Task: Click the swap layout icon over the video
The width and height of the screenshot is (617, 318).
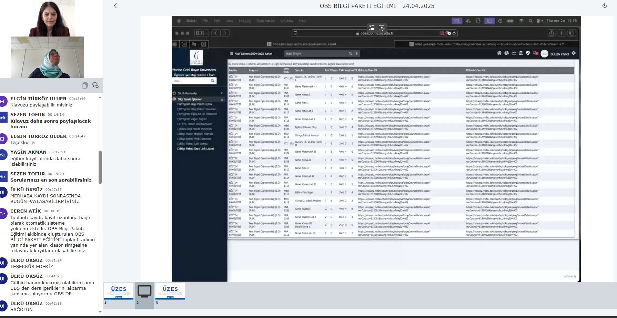Action: (372, 28)
